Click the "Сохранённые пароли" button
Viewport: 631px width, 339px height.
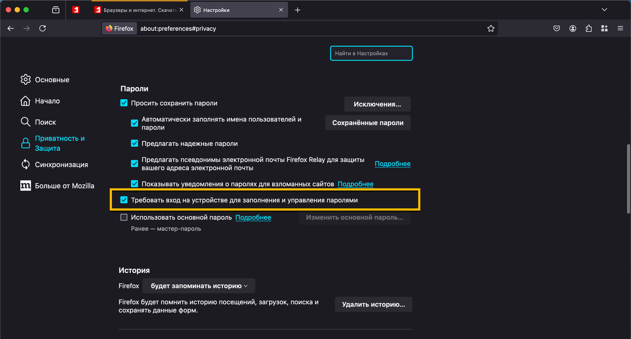[368, 123]
